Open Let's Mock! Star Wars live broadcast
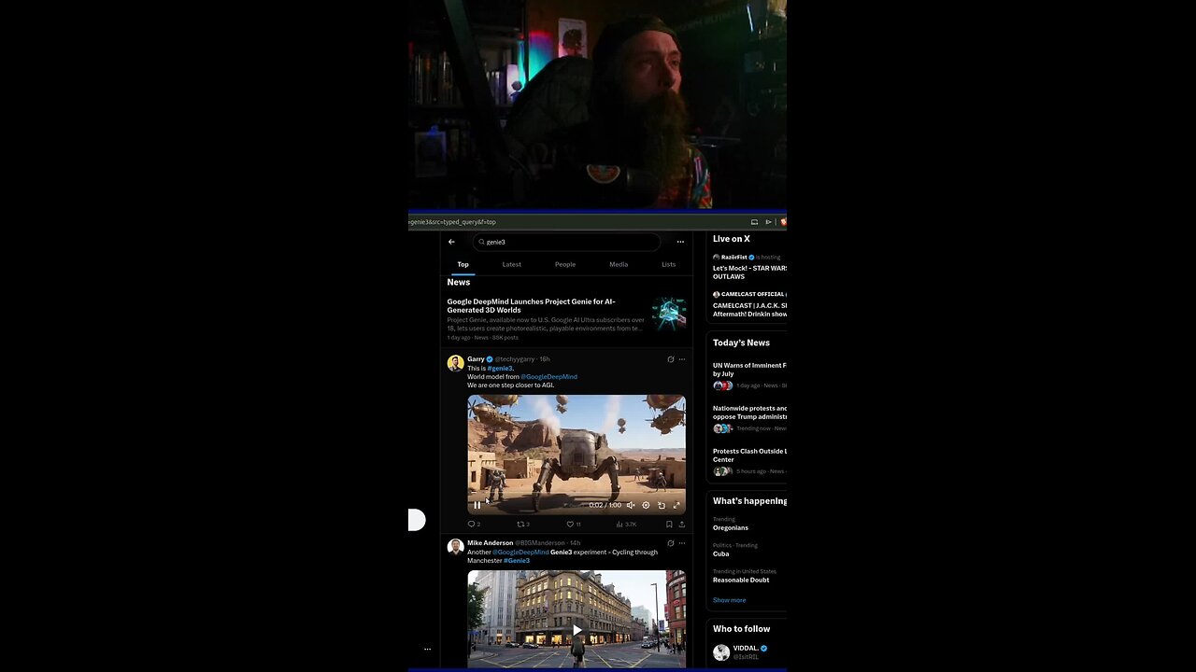 (x=748, y=273)
